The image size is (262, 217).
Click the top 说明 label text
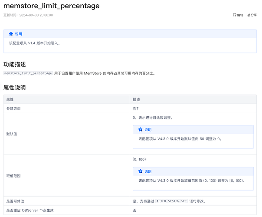tap(19, 34)
